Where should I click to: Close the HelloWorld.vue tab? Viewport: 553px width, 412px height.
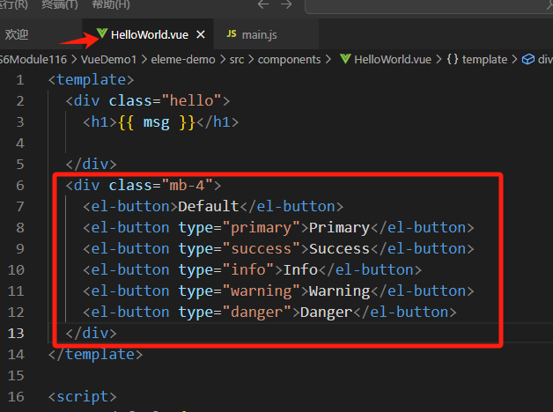click(x=201, y=34)
